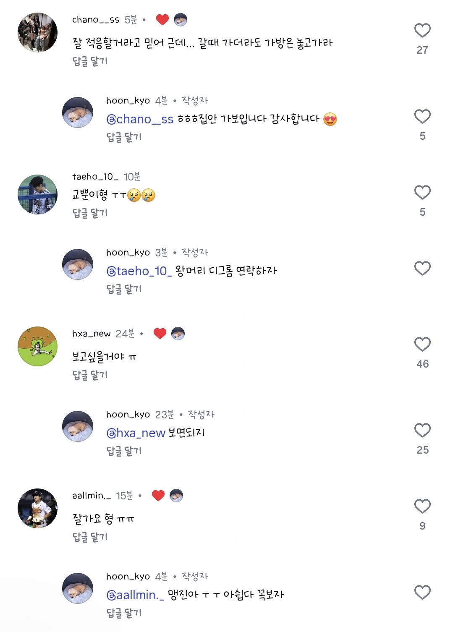Open the @hxa_new mention link
This screenshot has width=453, height=632.
[136, 434]
